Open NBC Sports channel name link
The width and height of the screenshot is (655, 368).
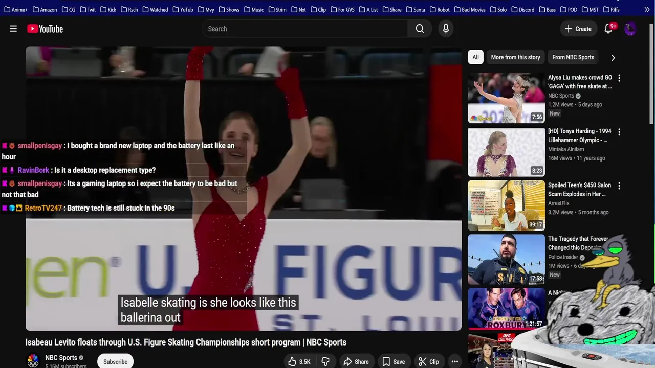pos(61,358)
